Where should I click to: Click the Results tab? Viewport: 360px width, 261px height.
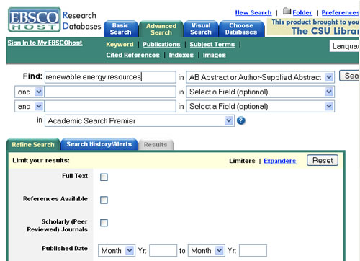pyautogui.click(x=156, y=145)
